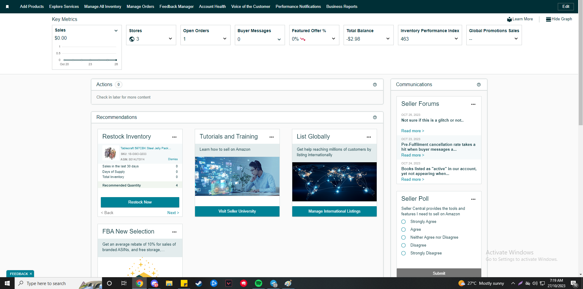
Task: Click the Edit button in the navigation bar
Action: (566, 6)
